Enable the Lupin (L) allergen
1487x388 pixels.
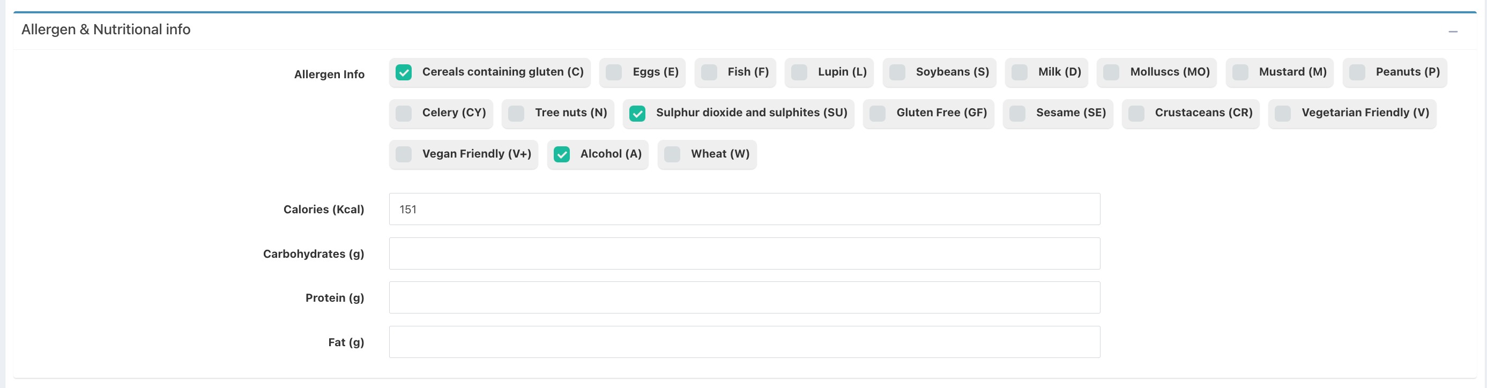(799, 72)
